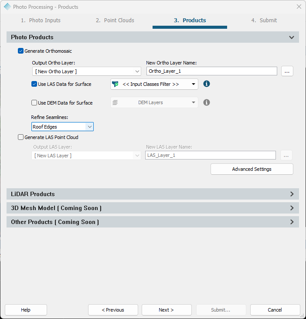Enable Use DEM Data for Surface
This screenshot has height=319, width=306.
coord(34,102)
